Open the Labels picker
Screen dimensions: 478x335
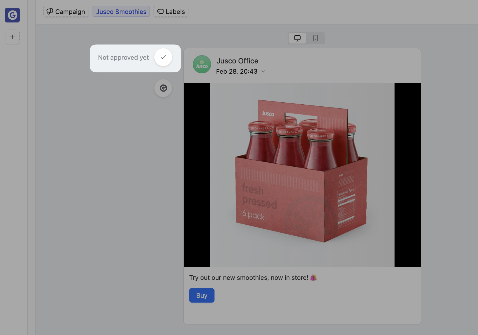[x=171, y=12]
